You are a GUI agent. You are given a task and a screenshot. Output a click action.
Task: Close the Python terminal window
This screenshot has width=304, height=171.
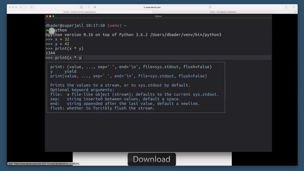tap(47, 16)
